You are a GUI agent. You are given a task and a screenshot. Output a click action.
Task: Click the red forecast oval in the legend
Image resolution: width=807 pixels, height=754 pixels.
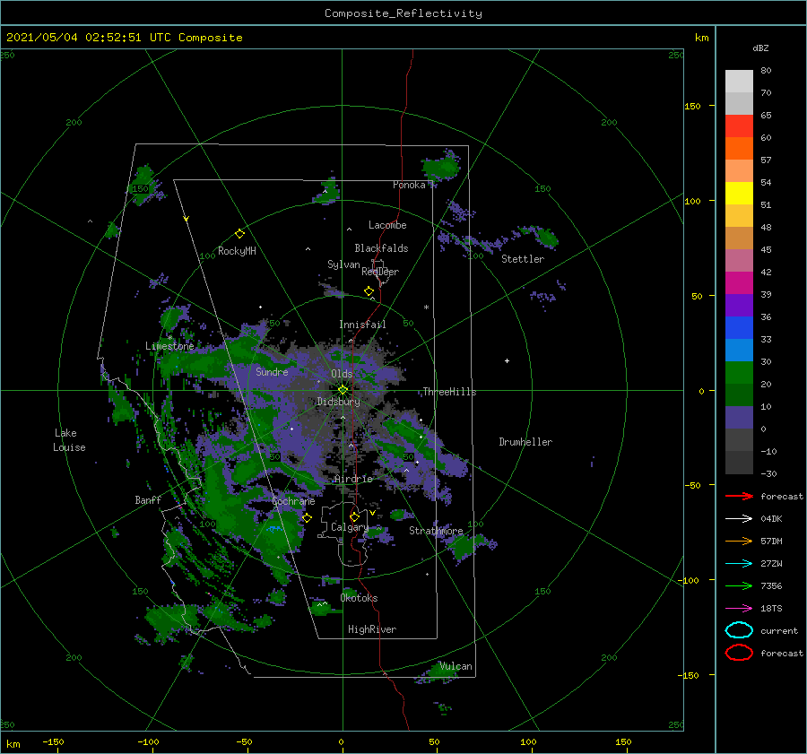(x=739, y=653)
